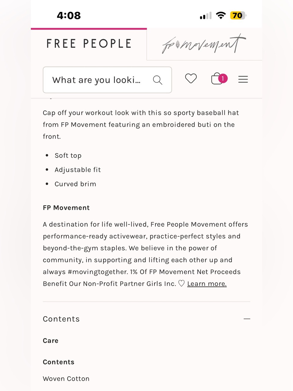Tap the battery indicator in status bar
The width and height of the screenshot is (293, 391).
coord(238,15)
